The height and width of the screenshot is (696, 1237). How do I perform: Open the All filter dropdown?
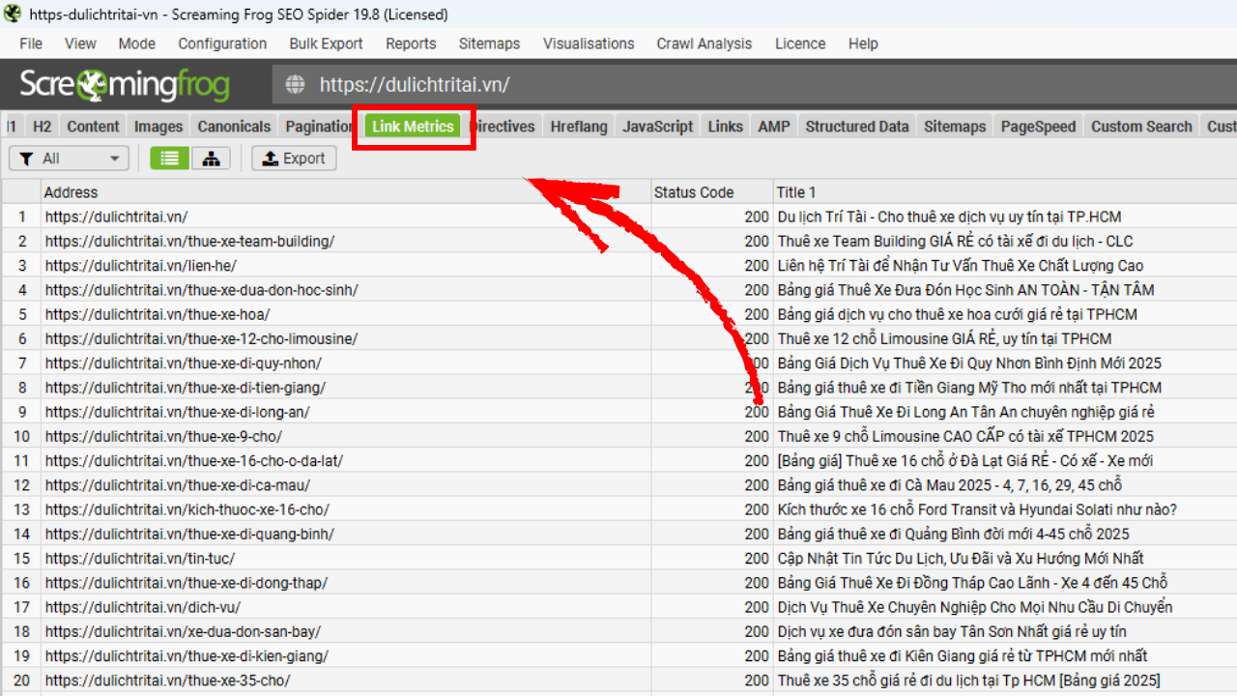pos(68,158)
